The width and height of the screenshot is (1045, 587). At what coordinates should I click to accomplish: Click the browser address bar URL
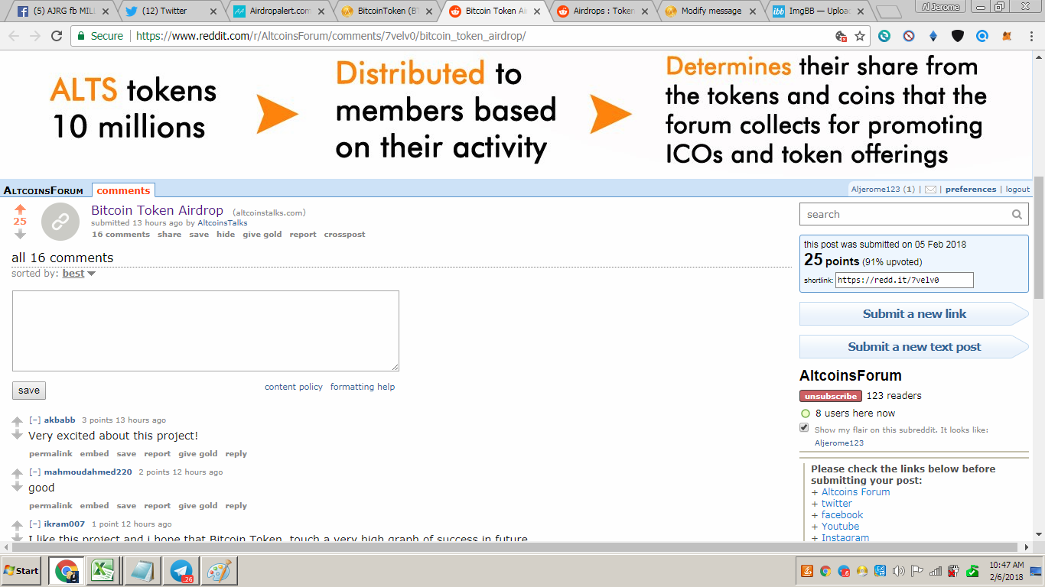click(x=330, y=36)
